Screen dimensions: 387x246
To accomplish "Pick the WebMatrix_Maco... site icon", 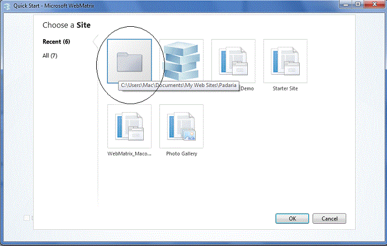I will [x=129, y=126].
